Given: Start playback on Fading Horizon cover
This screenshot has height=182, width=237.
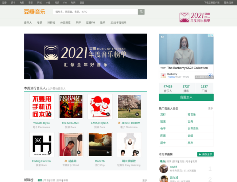Looking at the screenshot, I should (x=50, y=152).
